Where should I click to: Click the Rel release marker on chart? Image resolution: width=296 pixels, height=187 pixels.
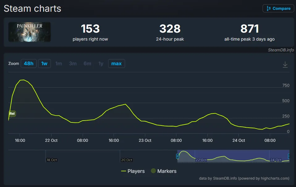point(12,113)
